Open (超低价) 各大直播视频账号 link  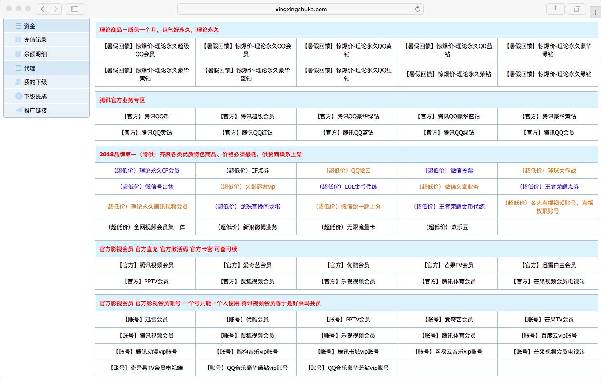point(548,207)
